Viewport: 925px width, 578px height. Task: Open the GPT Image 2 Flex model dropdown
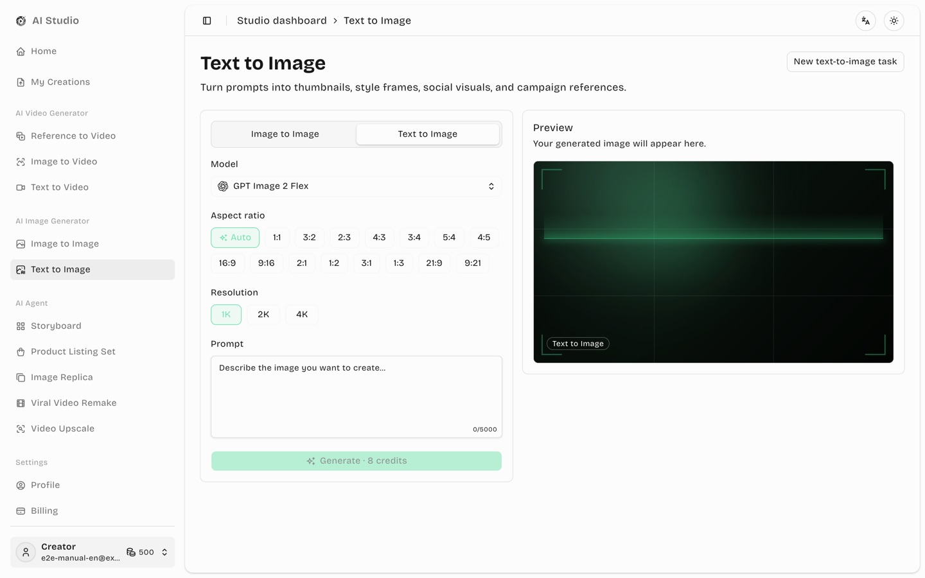pyautogui.click(x=357, y=186)
